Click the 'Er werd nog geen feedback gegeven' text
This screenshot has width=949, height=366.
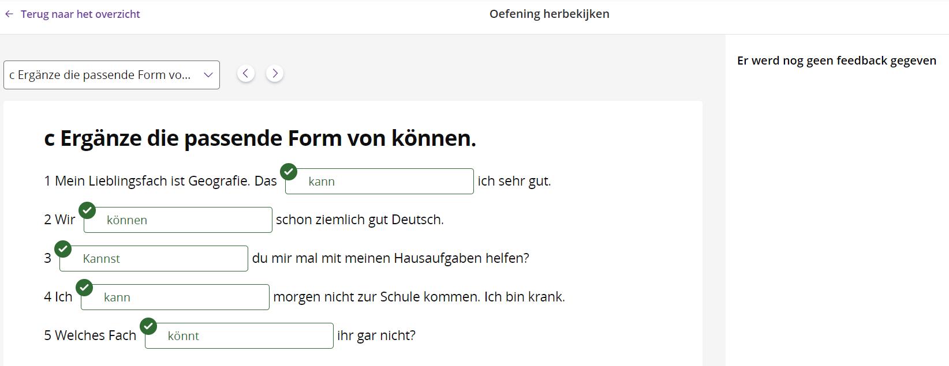pyautogui.click(x=836, y=61)
